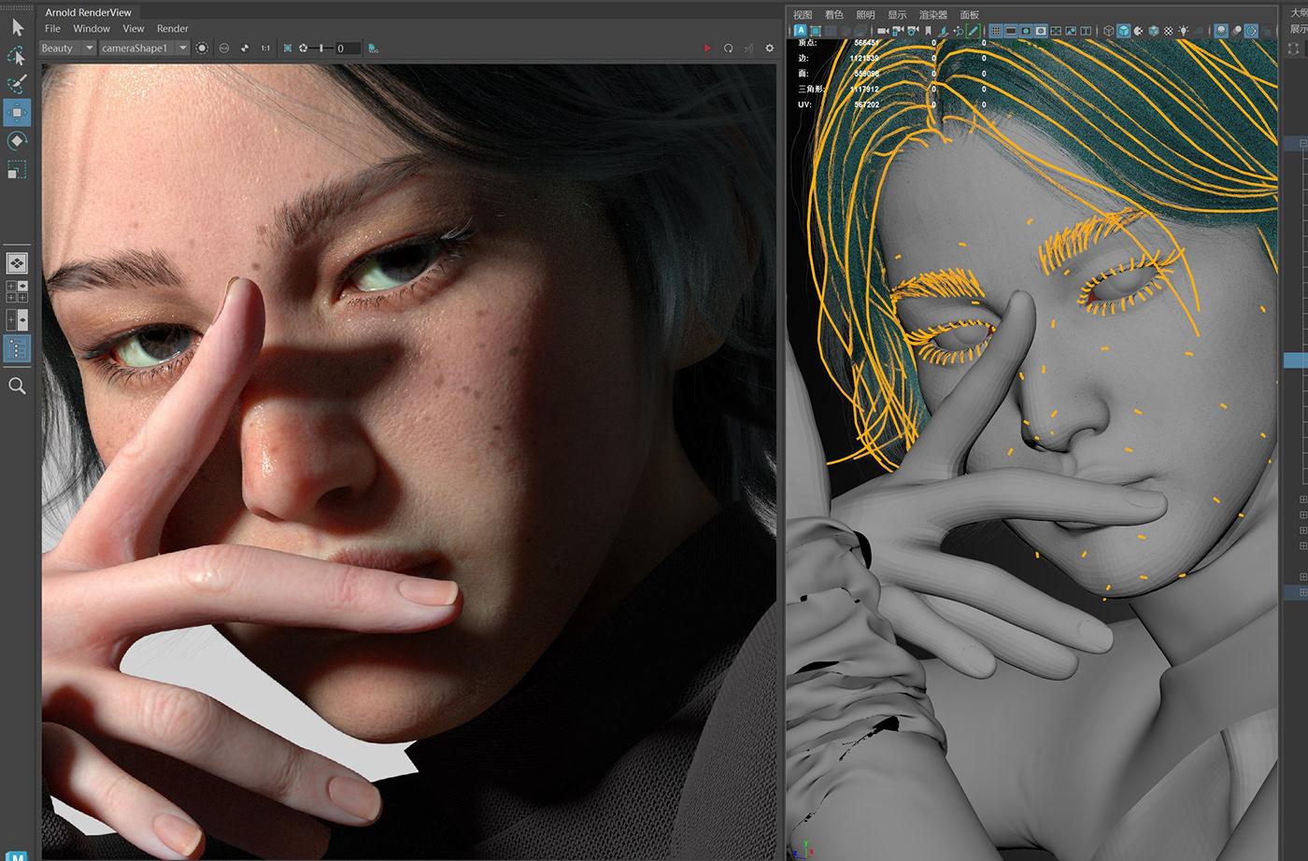Open the 显示 viewport menu
This screenshot has height=861, width=1308.
(897, 15)
